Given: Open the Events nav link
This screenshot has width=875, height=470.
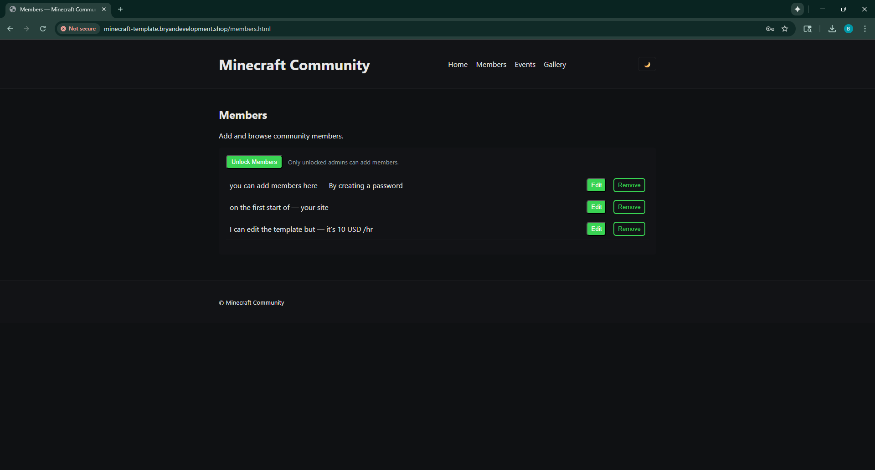Looking at the screenshot, I should point(525,65).
